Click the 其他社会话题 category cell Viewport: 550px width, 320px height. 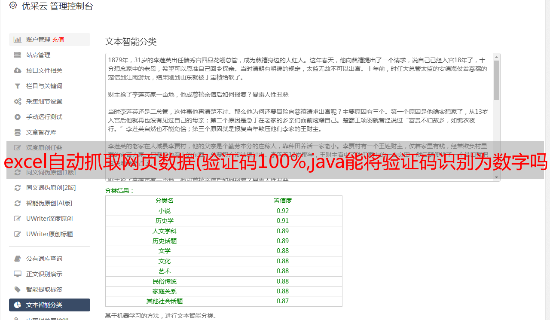coord(165,301)
